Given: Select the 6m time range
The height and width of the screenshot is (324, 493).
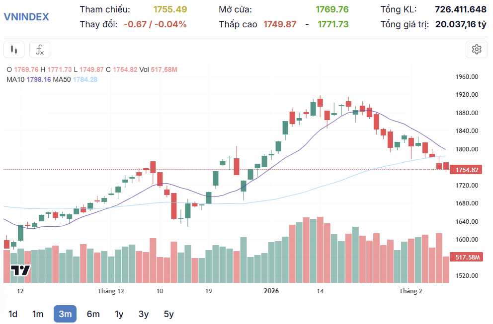Looking at the screenshot, I should point(93,314).
